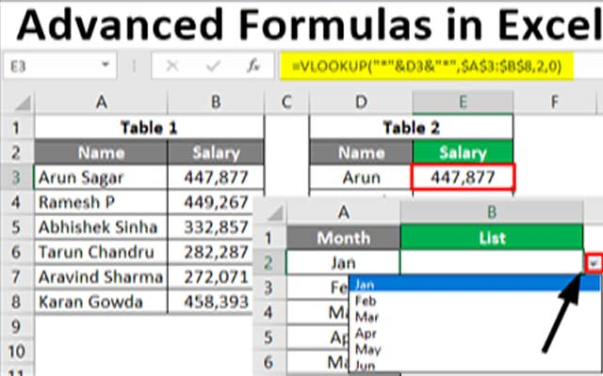Select column F header
This screenshot has width=603, height=376.
[x=554, y=102]
